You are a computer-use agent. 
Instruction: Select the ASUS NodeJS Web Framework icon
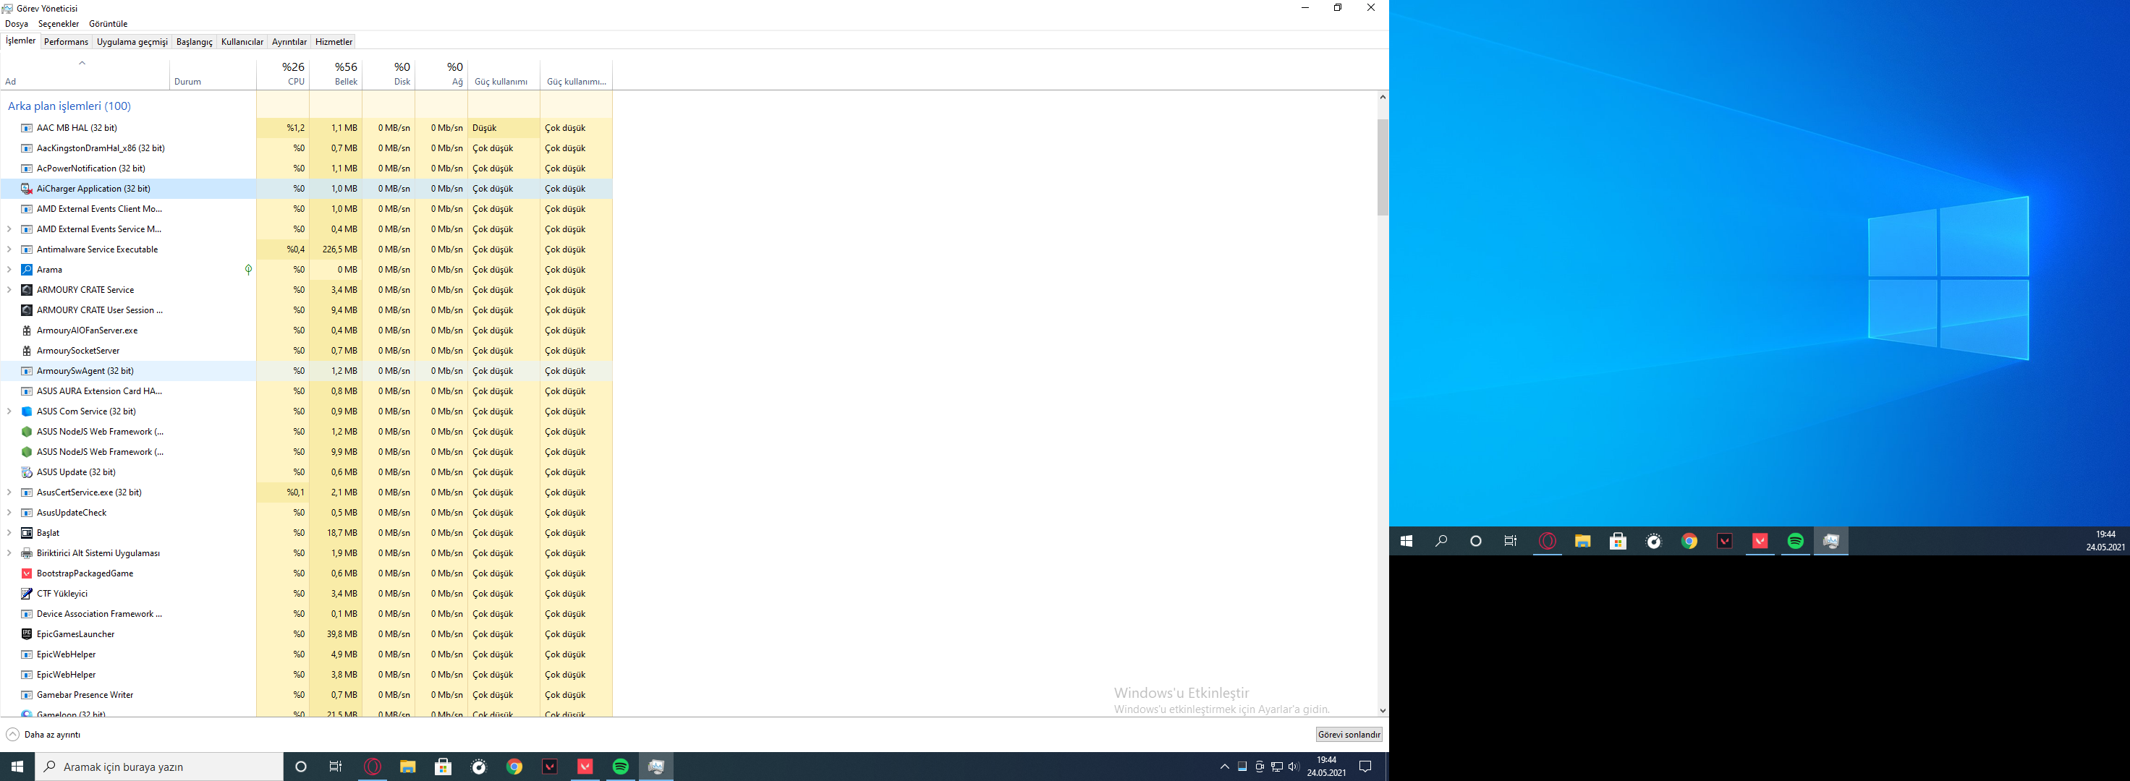27,432
